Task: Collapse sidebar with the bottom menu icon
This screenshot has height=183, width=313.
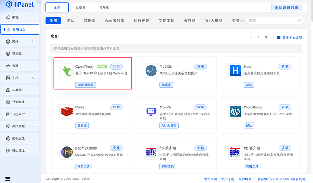Action: tap(8, 179)
